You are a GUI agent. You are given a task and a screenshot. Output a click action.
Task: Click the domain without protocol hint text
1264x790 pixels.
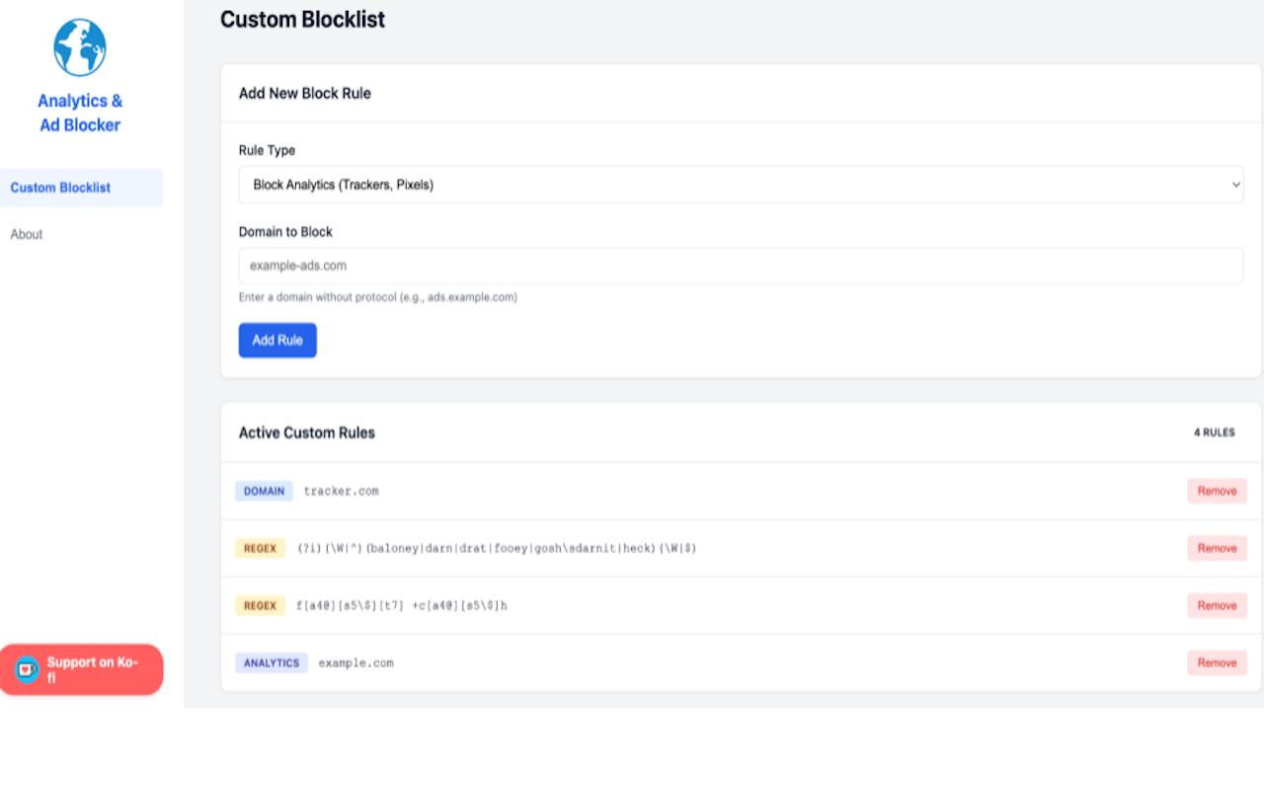point(378,297)
